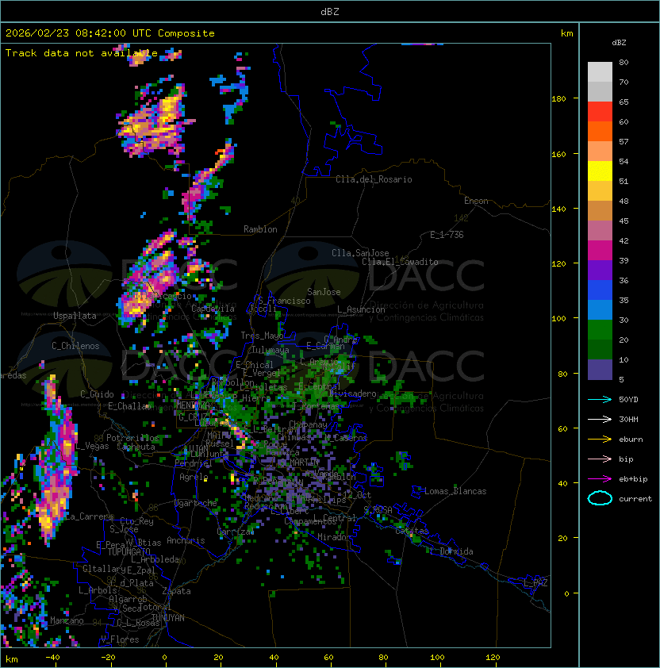Select the 'E_Challao' place label
Viewport: 660px width, 668px height.
(129, 406)
